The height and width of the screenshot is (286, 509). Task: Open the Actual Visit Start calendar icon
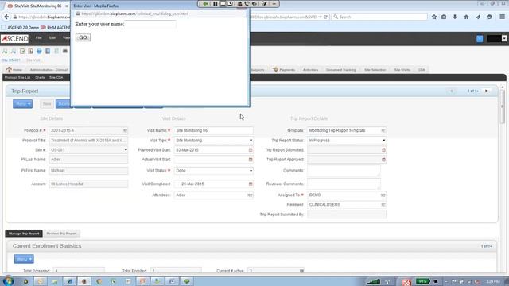coord(251,160)
